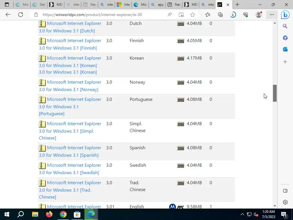The height and width of the screenshot is (220, 293).
Task: Click the '4.17MB' size in Korean row
Action: [x=194, y=58]
